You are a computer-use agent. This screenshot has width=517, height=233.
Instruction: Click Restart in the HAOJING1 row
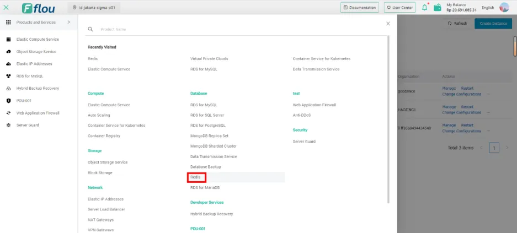pos(467,107)
